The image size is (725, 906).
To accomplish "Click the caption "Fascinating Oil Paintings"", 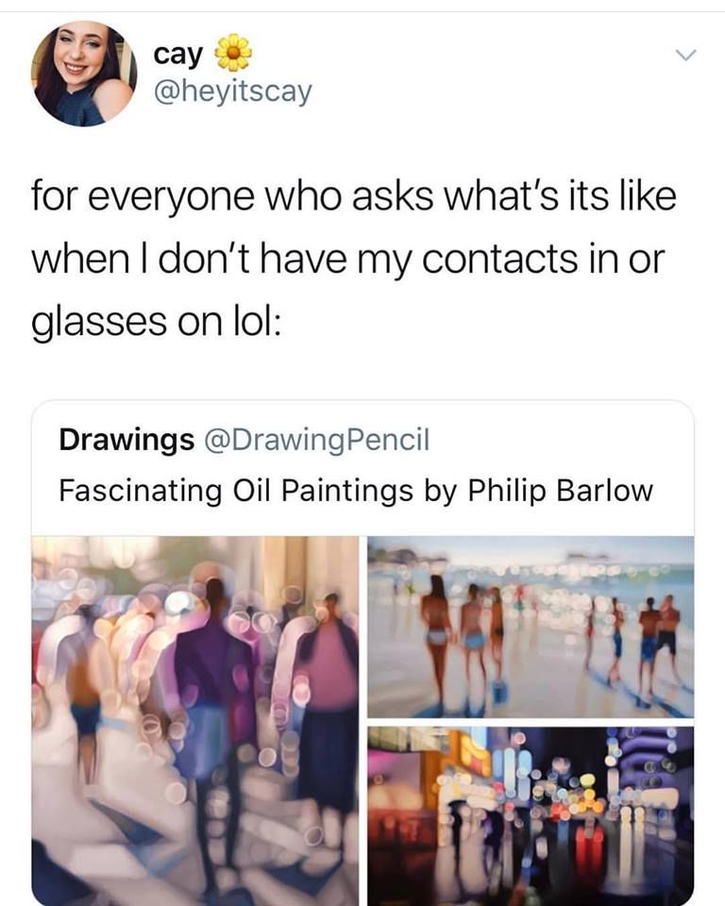I will pos(236,491).
